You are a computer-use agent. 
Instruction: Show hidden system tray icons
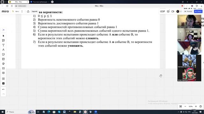pyautogui.click(x=178, y=112)
